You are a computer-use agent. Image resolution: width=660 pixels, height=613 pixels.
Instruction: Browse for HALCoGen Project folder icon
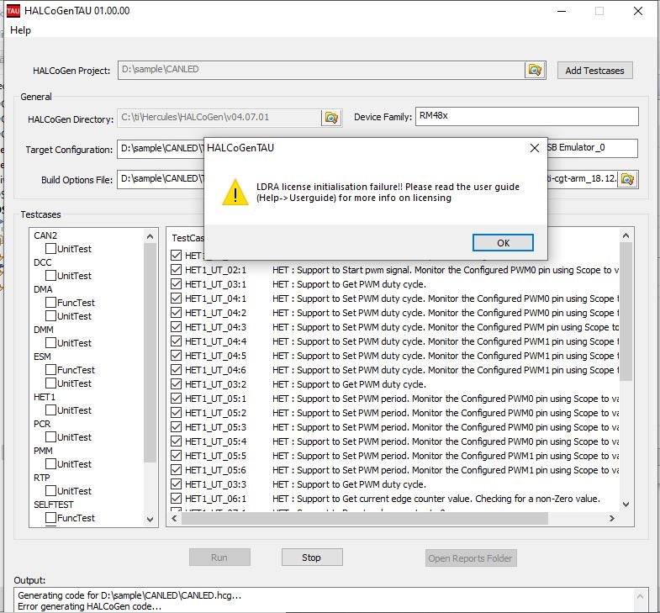[x=535, y=70]
